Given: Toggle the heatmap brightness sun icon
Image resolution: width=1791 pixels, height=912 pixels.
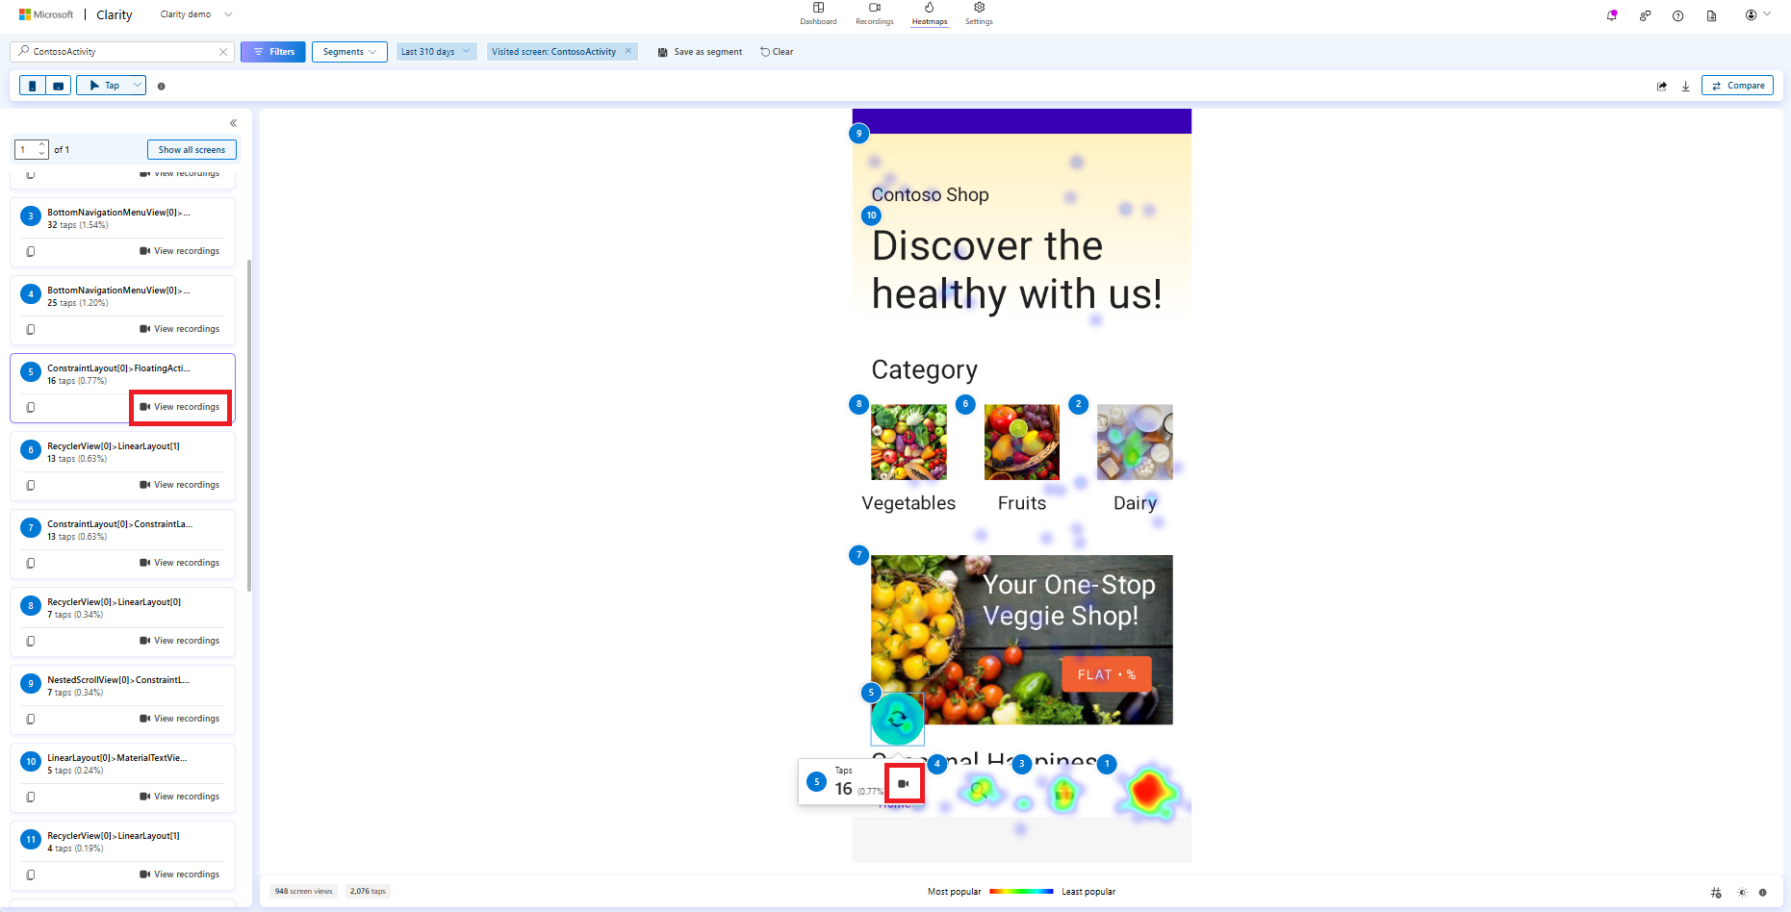Looking at the screenshot, I should (1742, 893).
